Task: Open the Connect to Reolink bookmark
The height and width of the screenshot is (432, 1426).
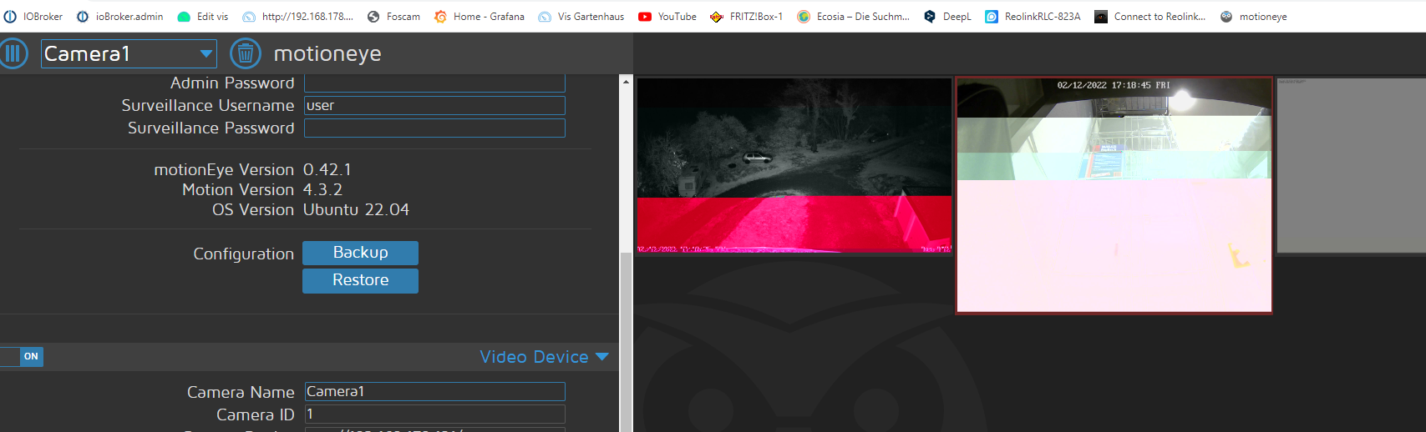Action: tap(1150, 17)
